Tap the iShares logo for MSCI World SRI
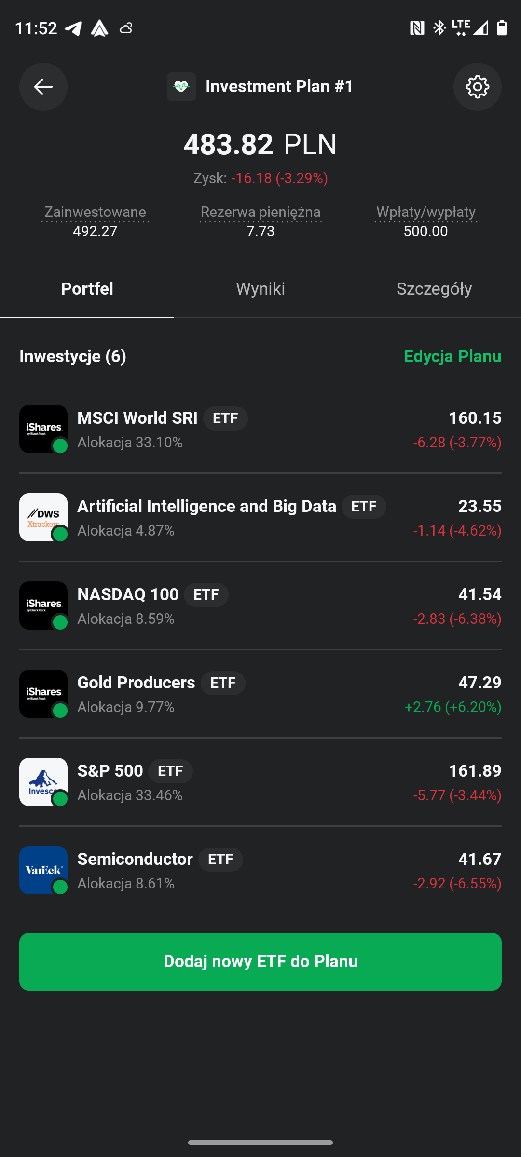The height and width of the screenshot is (1157, 521). (43, 429)
